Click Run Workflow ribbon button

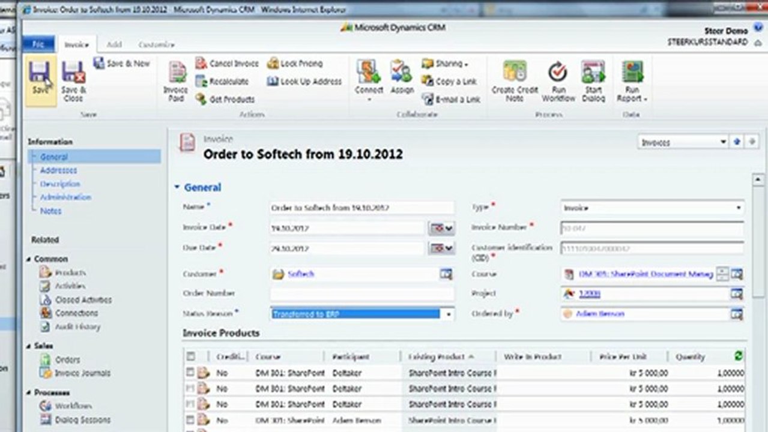(558, 81)
